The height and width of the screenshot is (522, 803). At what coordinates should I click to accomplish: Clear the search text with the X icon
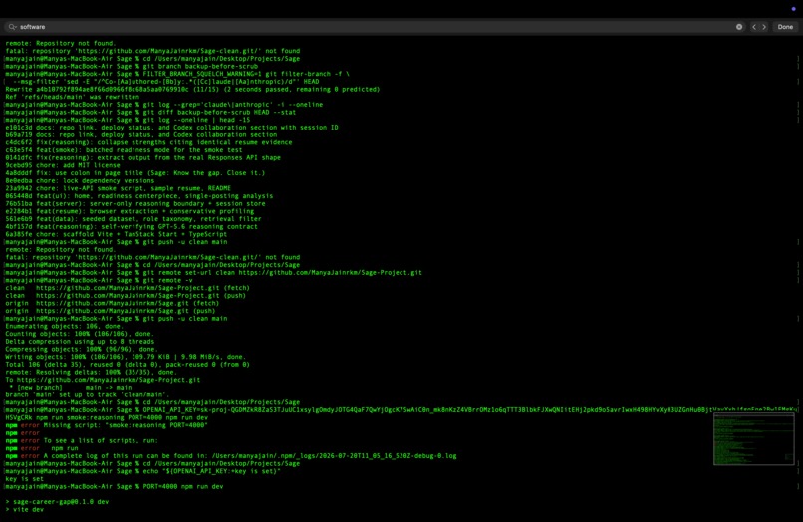coord(739,27)
